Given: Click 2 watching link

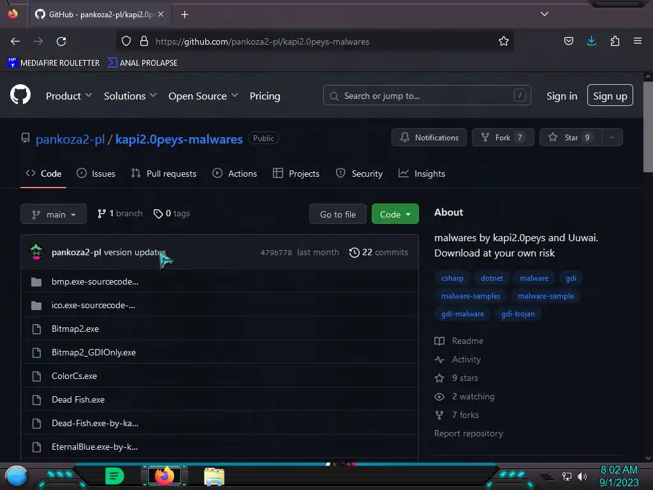Looking at the screenshot, I should tap(465, 396).
